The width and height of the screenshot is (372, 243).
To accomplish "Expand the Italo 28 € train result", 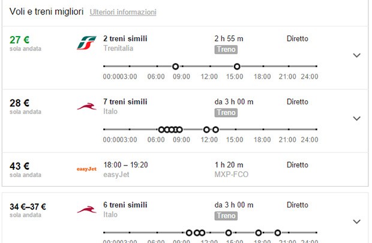I will click(x=356, y=118).
